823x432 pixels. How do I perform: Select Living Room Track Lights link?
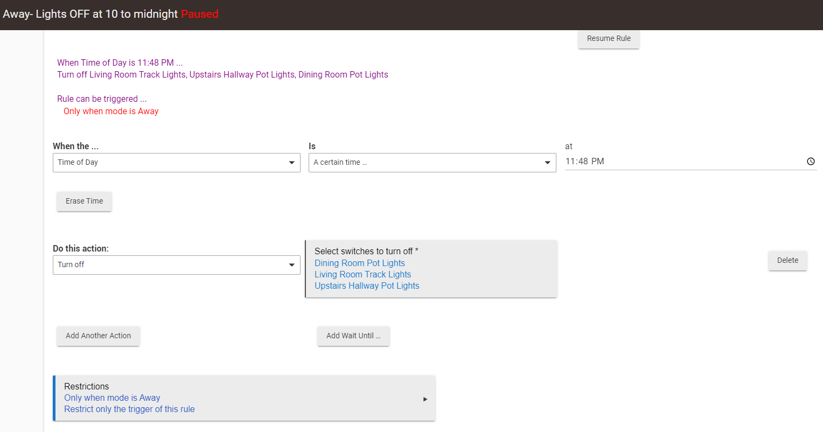[362, 275]
